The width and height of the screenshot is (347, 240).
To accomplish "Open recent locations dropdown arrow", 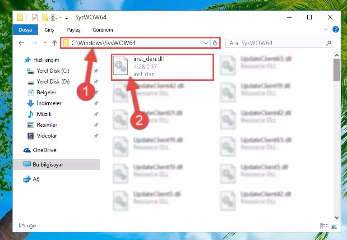I will tap(45, 43).
